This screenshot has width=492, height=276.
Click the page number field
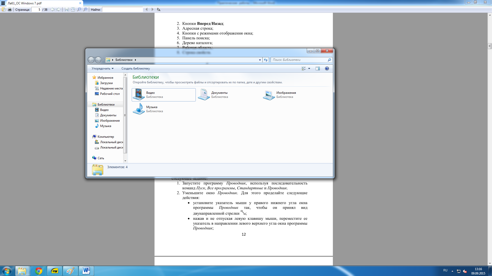[36, 9]
